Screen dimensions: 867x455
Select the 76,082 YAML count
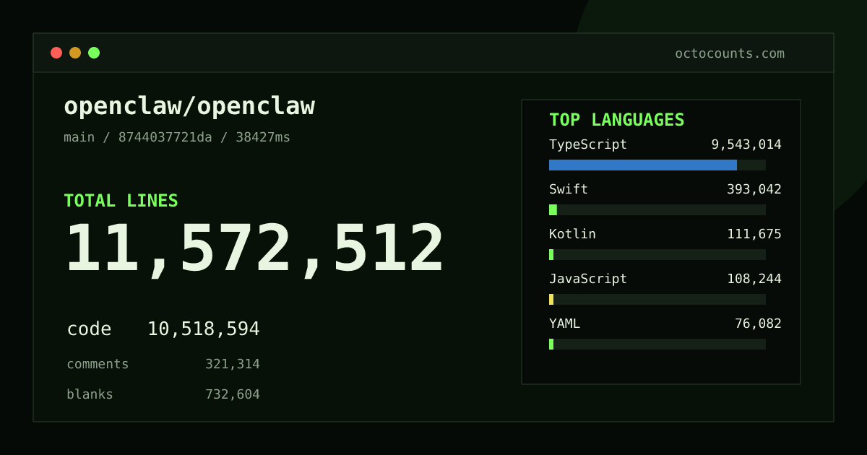pyautogui.click(x=758, y=324)
